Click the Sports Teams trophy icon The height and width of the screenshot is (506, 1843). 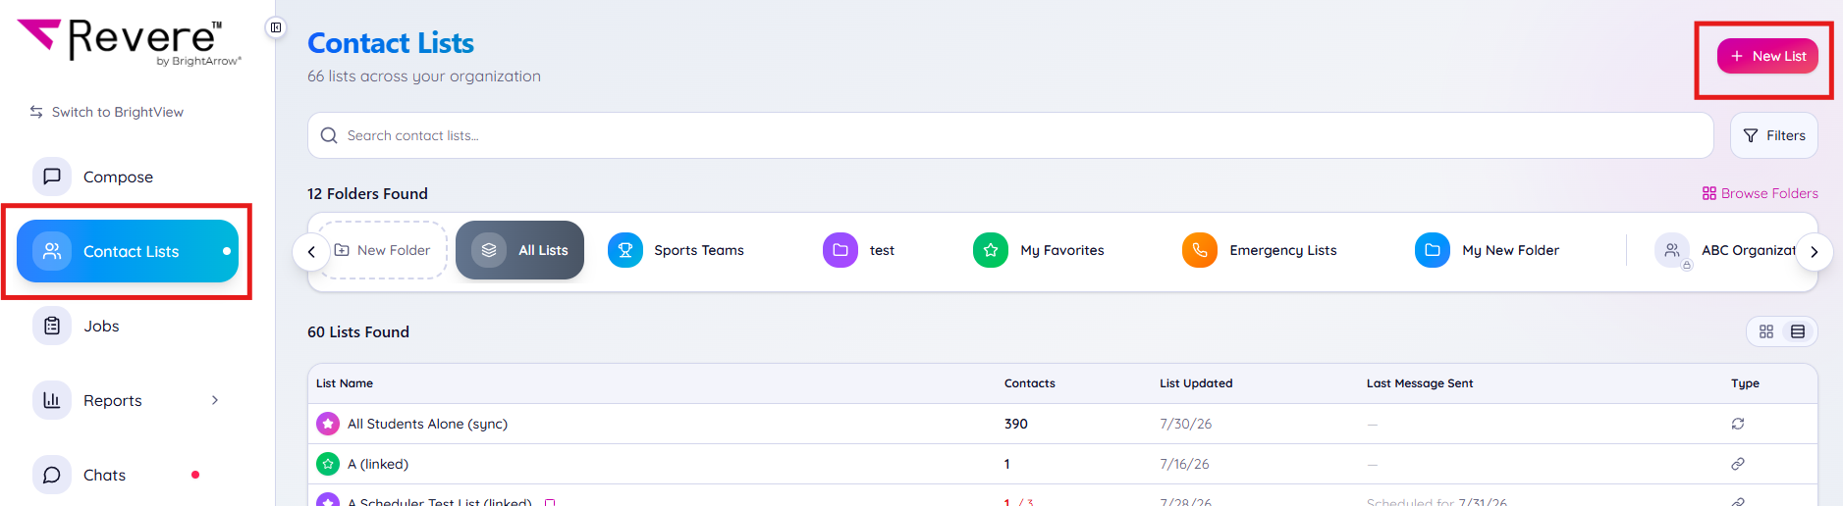[625, 250]
